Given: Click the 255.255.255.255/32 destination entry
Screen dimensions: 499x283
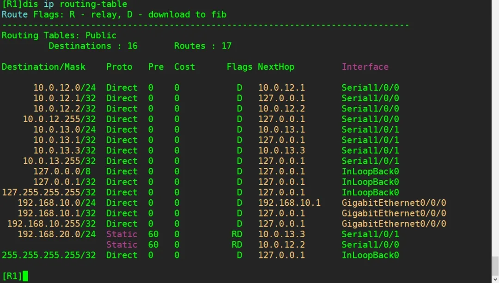Looking at the screenshot, I should coord(49,255).
